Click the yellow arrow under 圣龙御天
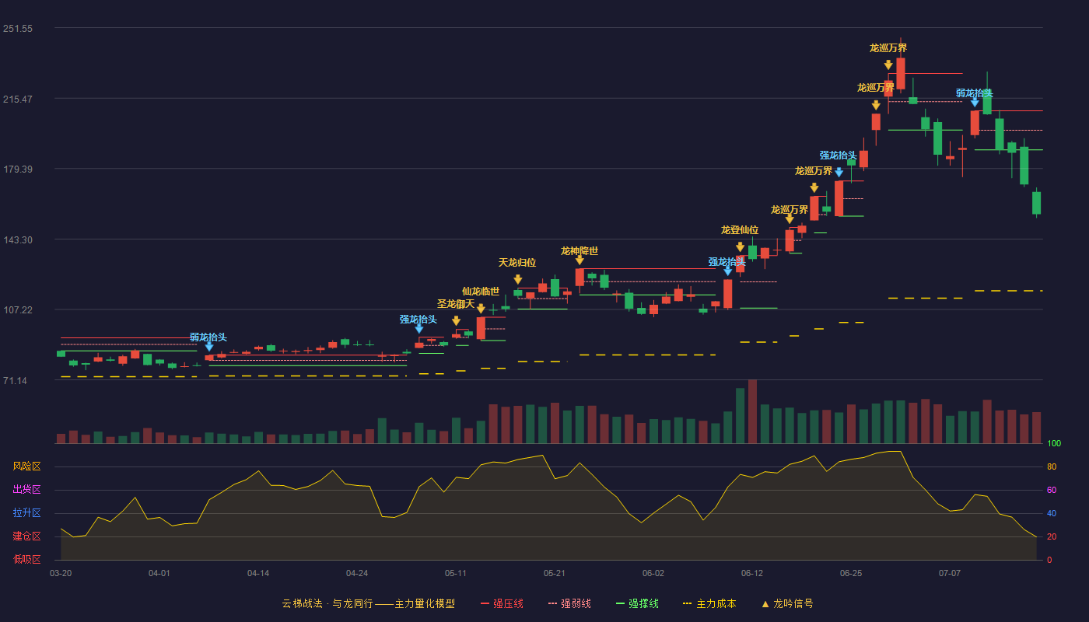This screenshot has width=1089, height=622. click(x=456, y=320)
